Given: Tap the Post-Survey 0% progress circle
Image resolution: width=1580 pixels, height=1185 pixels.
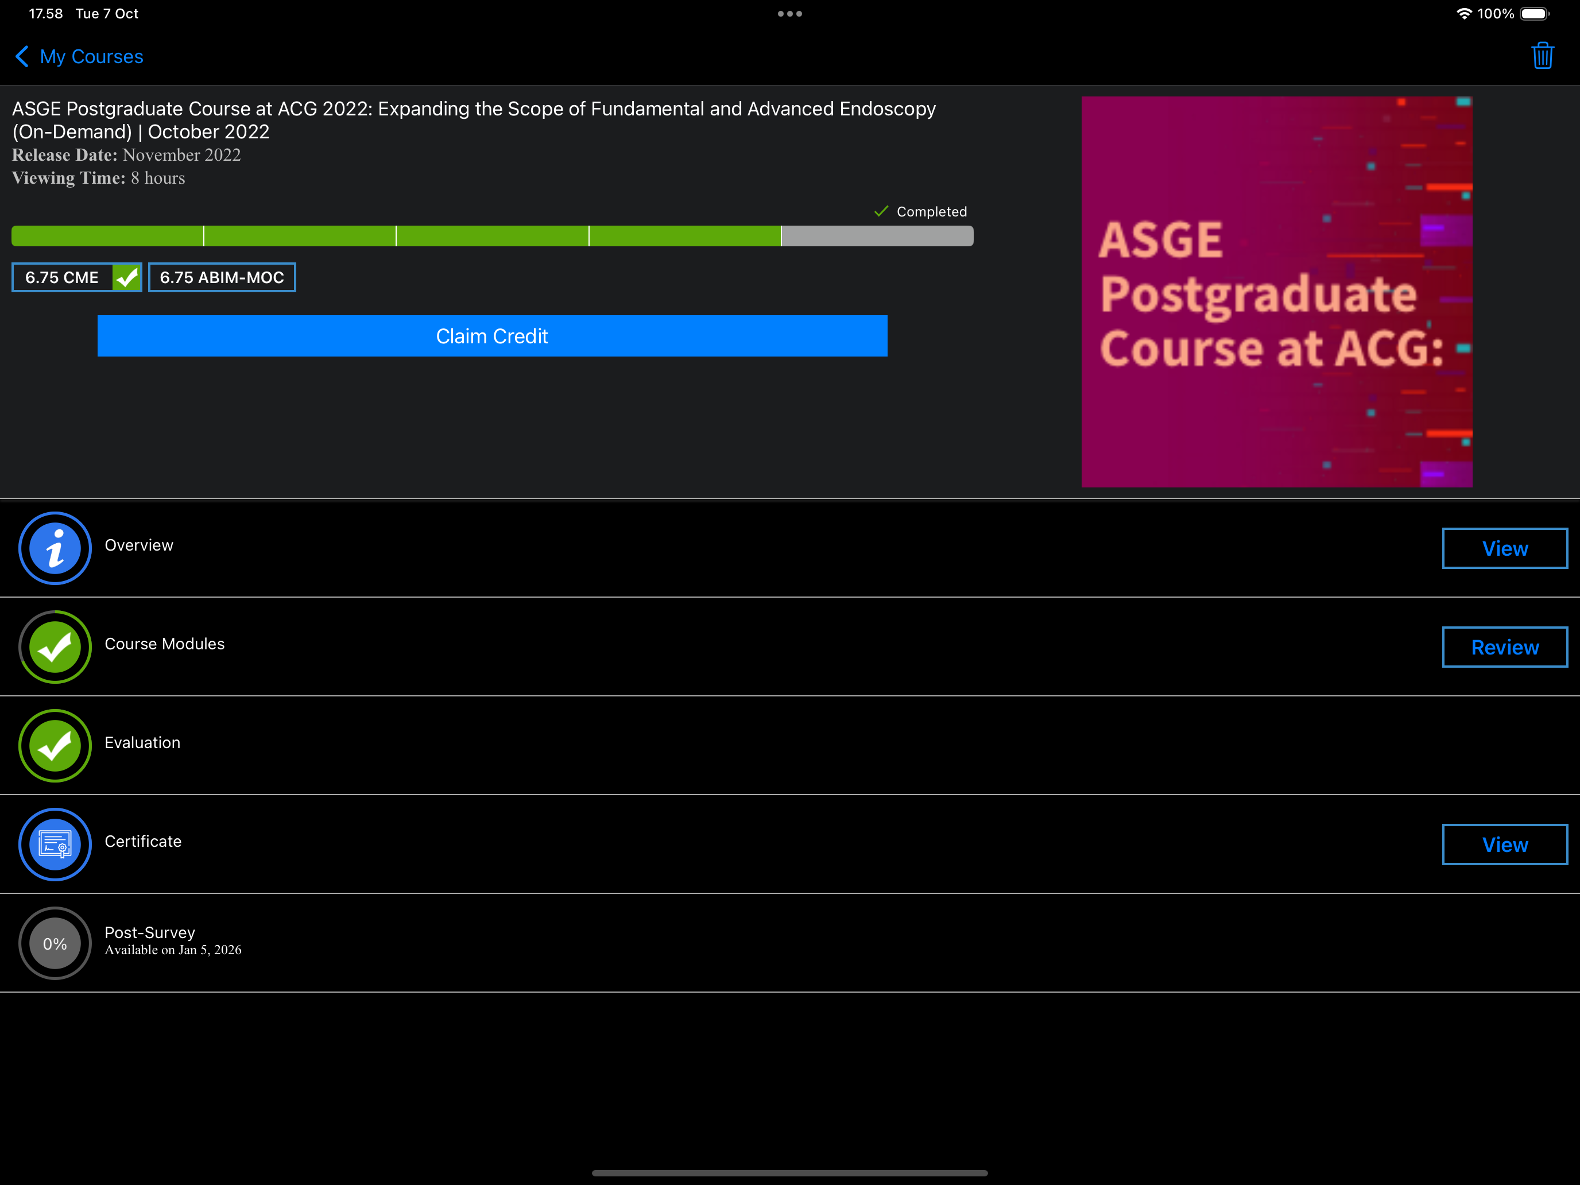Looking at the screenshot, I should [55, 943].
